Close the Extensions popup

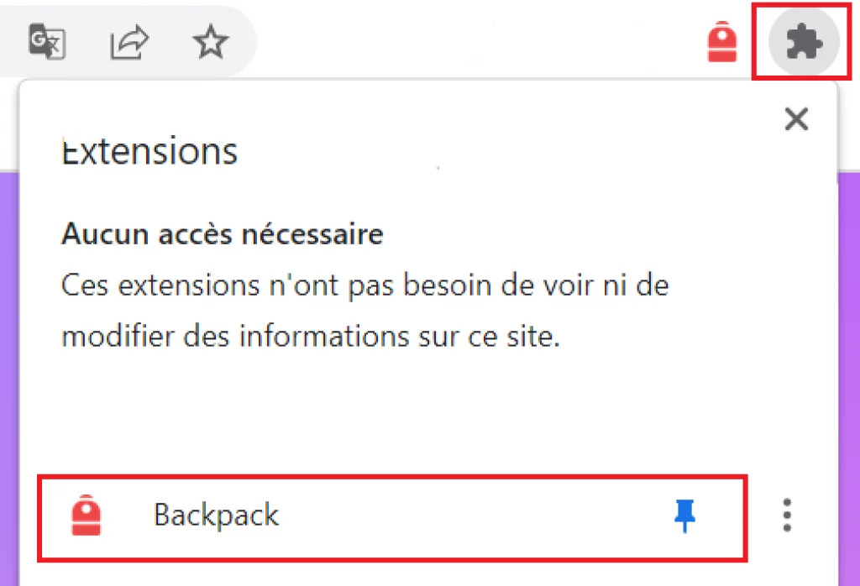795,119
